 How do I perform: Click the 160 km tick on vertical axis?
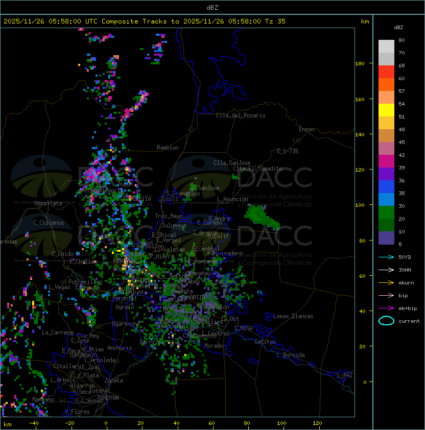[360, 99]
